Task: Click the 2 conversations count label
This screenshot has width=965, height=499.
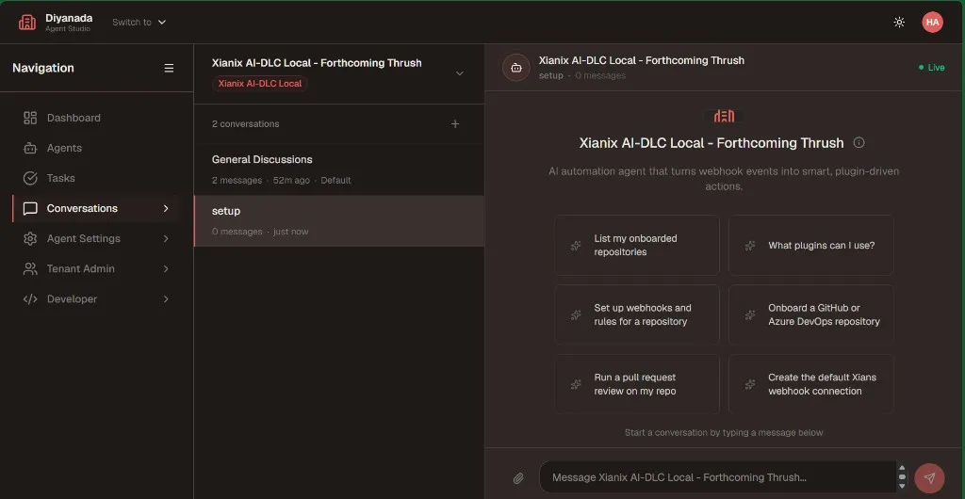Action: 246,124
